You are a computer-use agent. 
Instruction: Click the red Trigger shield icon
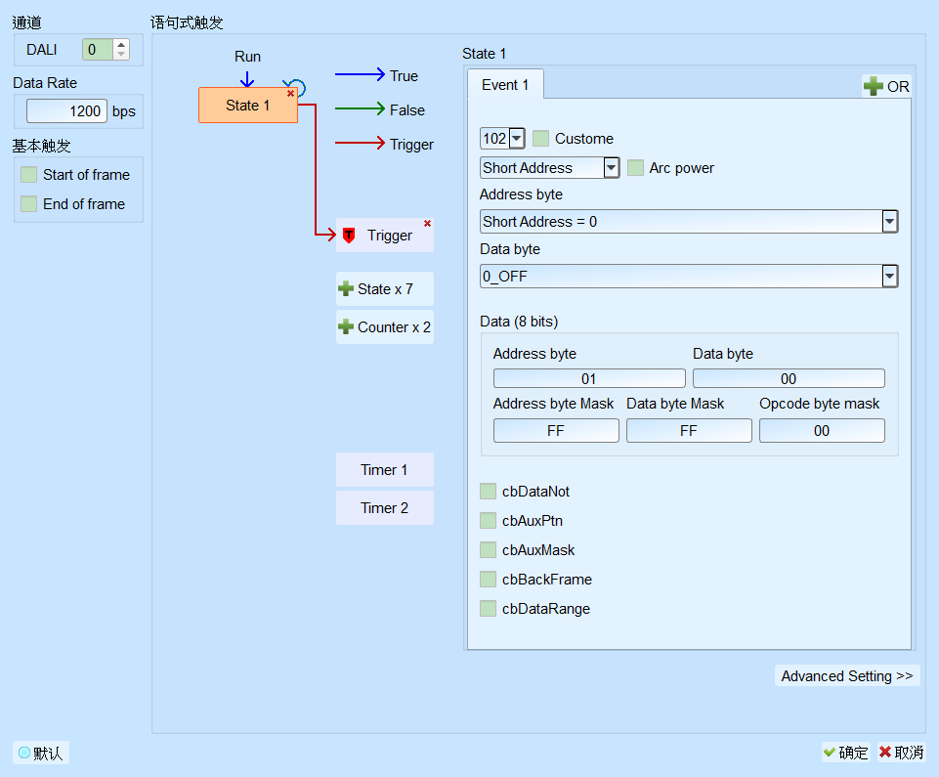coord(349,236)
